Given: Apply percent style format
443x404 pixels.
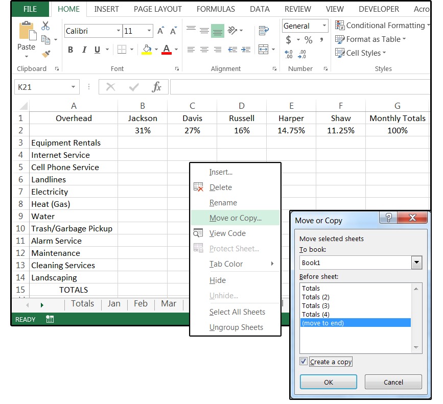Looking at the screenshot, I should (308, 40).
